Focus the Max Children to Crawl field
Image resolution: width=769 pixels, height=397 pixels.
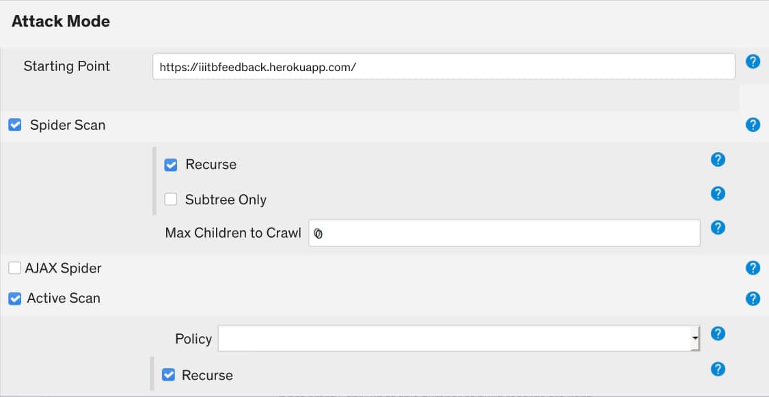(x=504, y=233)
